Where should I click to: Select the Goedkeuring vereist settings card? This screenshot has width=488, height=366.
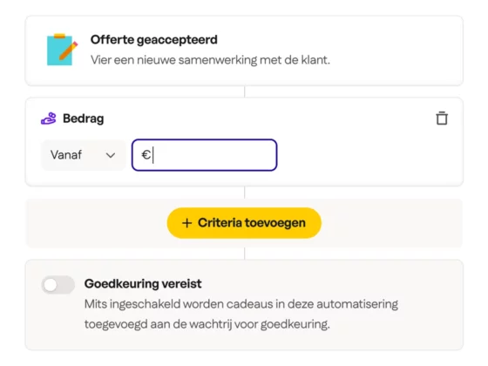click(x=244, y=305)
